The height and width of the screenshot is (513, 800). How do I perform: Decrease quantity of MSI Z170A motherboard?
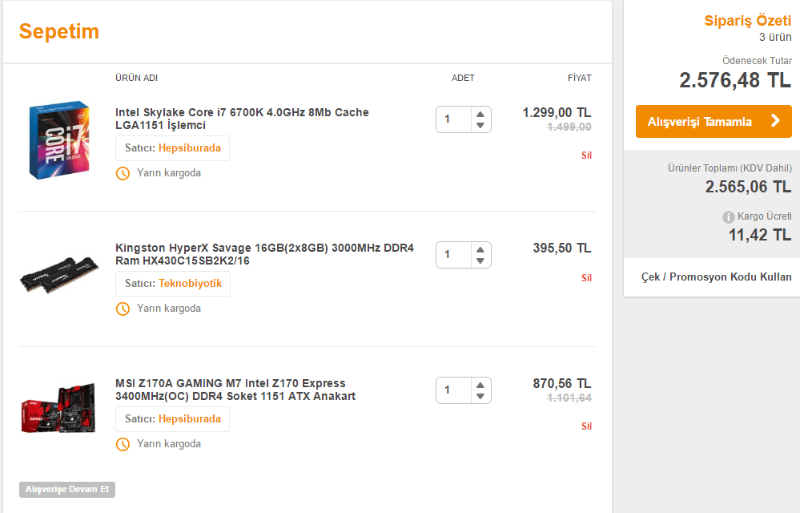pos(480,397)
